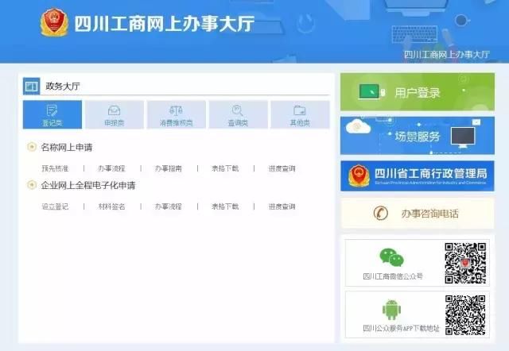Switch to the 查询类 tab
The height and width of the screenshot is (351, 509).
click(238, 114)
